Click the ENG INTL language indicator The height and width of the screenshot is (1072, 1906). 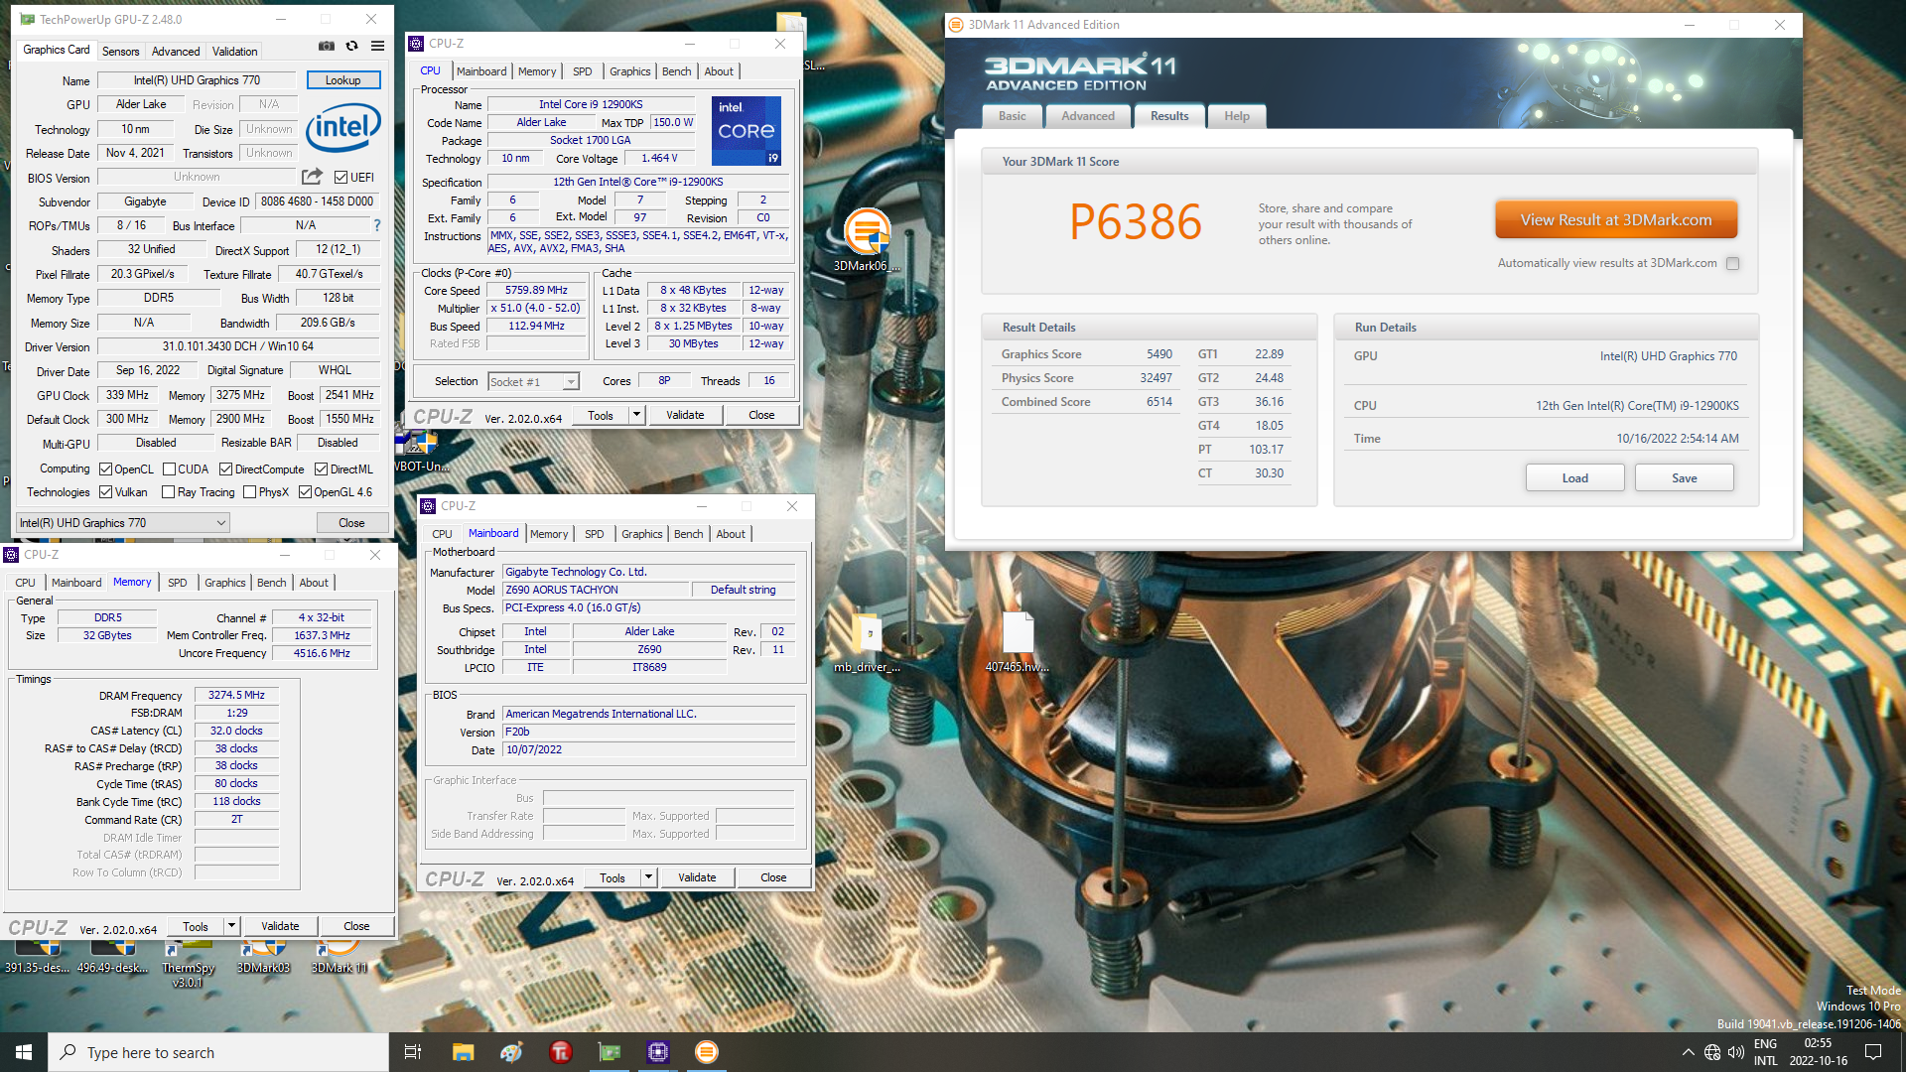coord(1765,1052)
